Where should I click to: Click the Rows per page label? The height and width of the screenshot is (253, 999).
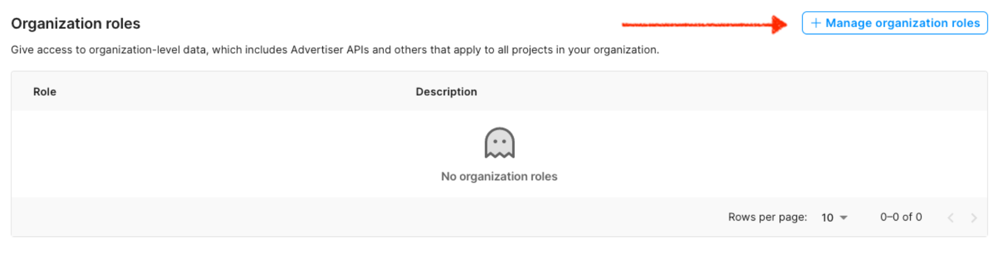[x=767, y=217]
